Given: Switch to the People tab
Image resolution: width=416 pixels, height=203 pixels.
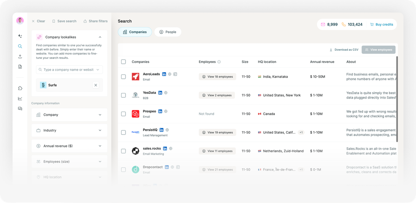Looking at the screenshot, I should [168, 32].
